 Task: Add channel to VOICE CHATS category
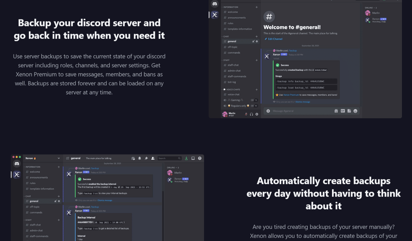tap(257, 89)
